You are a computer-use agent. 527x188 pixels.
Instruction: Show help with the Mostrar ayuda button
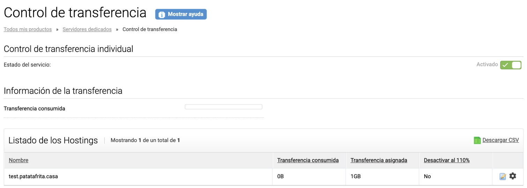tap(181, 14)
